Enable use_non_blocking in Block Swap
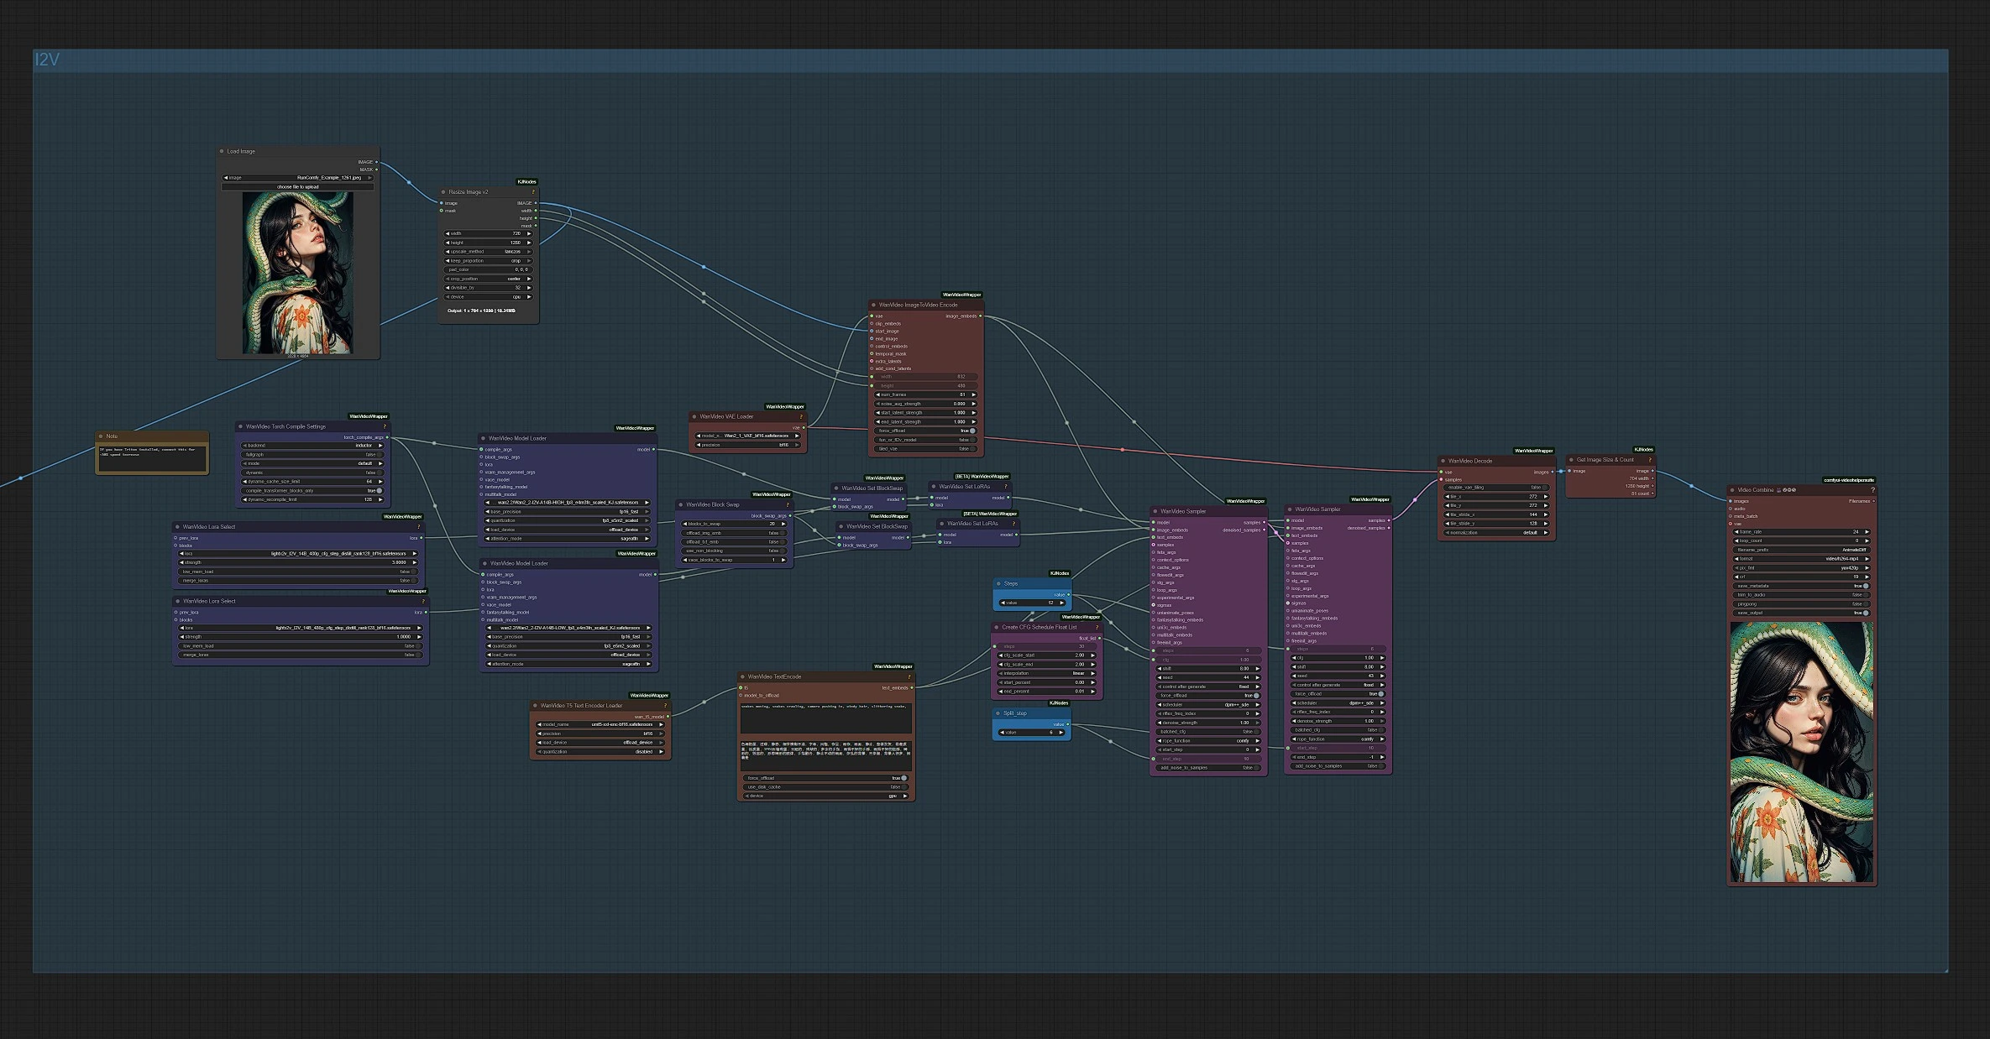Image resolution: width=1990 pixels, height=1039 pixels. (x=735, y=551)
